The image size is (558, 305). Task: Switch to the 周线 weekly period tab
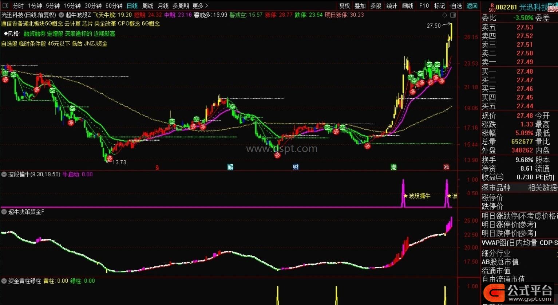pyautogui.click(x=147, y=6)
